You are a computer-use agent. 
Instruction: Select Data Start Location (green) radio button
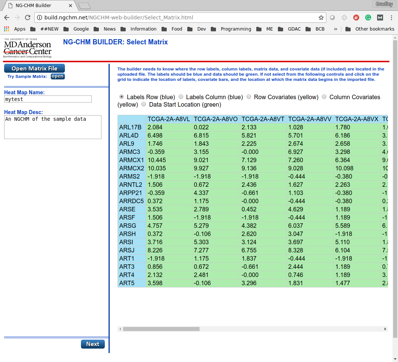tap(144, 104)
